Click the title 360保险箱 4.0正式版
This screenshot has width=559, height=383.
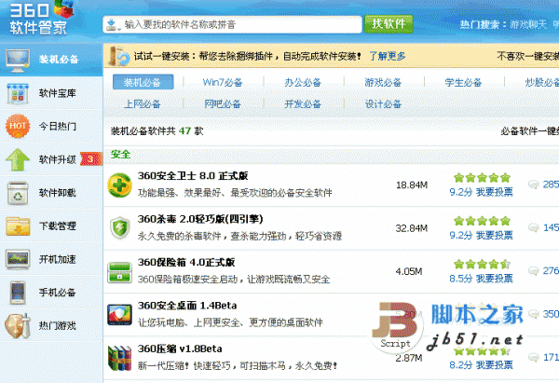pos(186,263)
